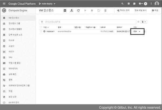
Task: Click the 보안 스캔 sidebar icon
Action: coord(4,97)
